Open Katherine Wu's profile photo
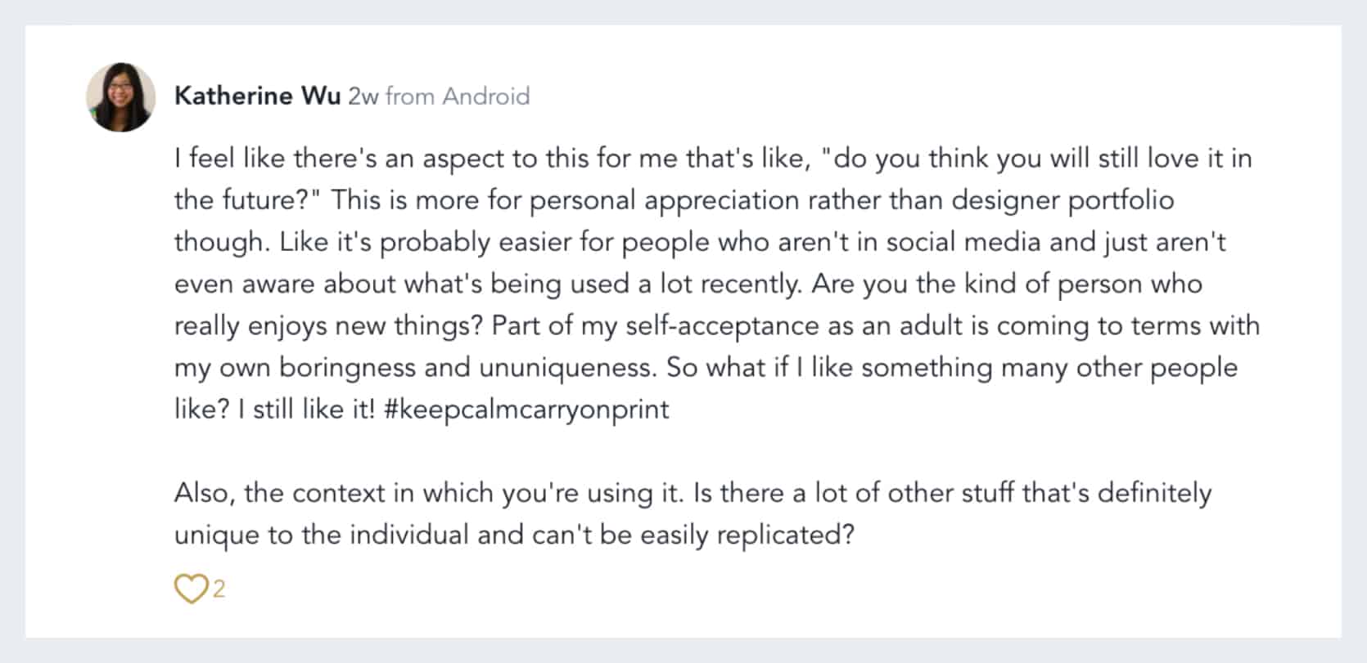The height and width of the screenshot is (663, 1367). [121, 97]
